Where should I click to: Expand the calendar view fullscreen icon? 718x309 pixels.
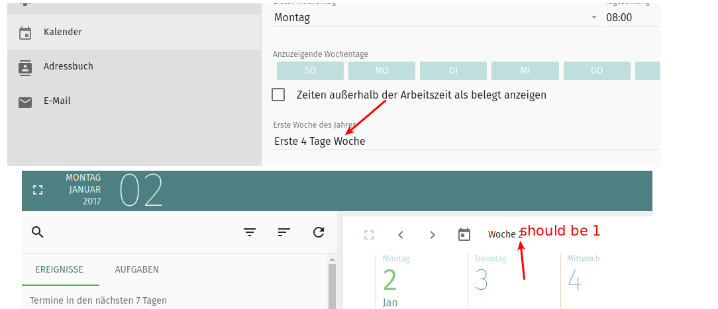[369, 235]
